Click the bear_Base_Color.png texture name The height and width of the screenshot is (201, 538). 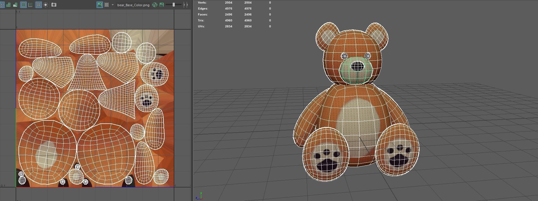pyautogui.click(x=133, y=5)
